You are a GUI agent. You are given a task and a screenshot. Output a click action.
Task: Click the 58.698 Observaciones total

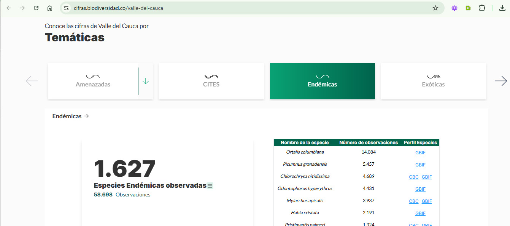pyautogui.click(x=122, y=195)
